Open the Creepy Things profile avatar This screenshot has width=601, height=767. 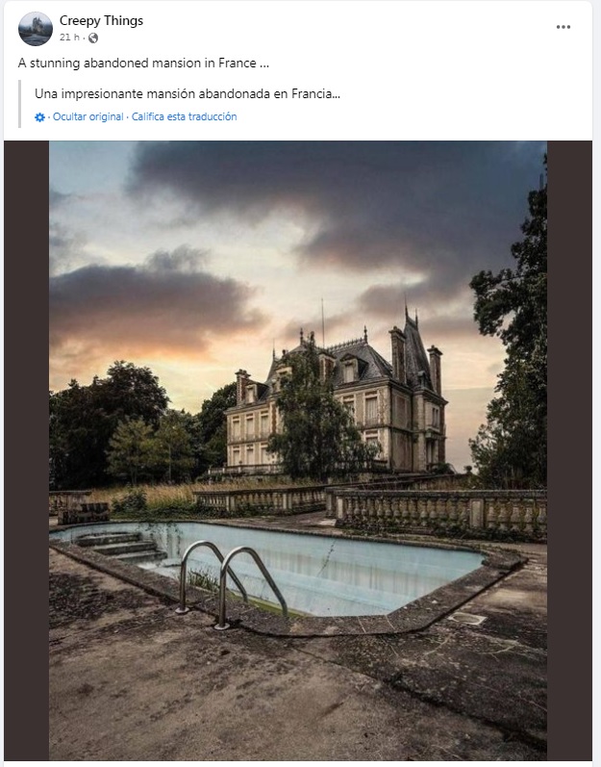(36, 29)
